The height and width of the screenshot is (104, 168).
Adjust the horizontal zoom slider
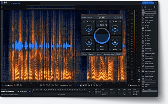pyautogui.click(x=134, y=85)
